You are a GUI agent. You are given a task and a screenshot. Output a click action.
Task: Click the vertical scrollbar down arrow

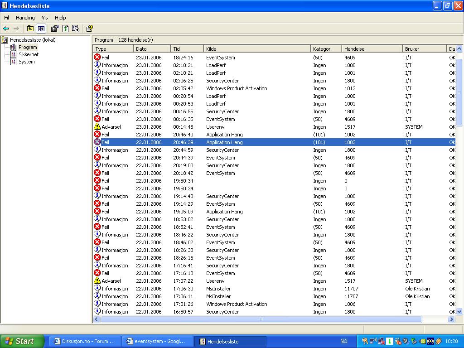[x=459, y=311]
